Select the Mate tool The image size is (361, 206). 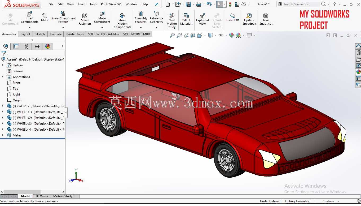coord(45,17)
